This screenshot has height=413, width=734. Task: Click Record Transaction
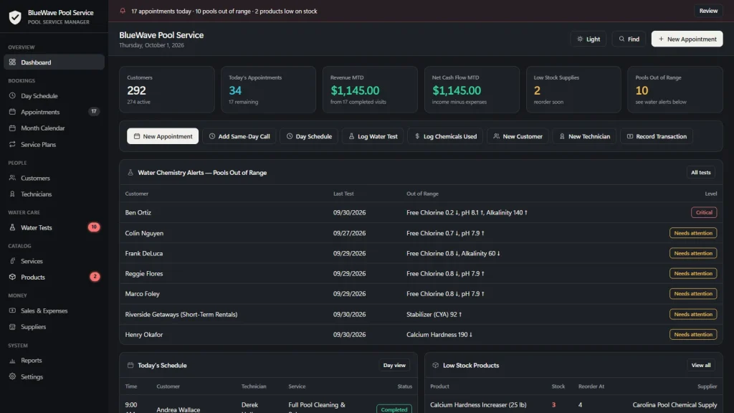[657, 136]
